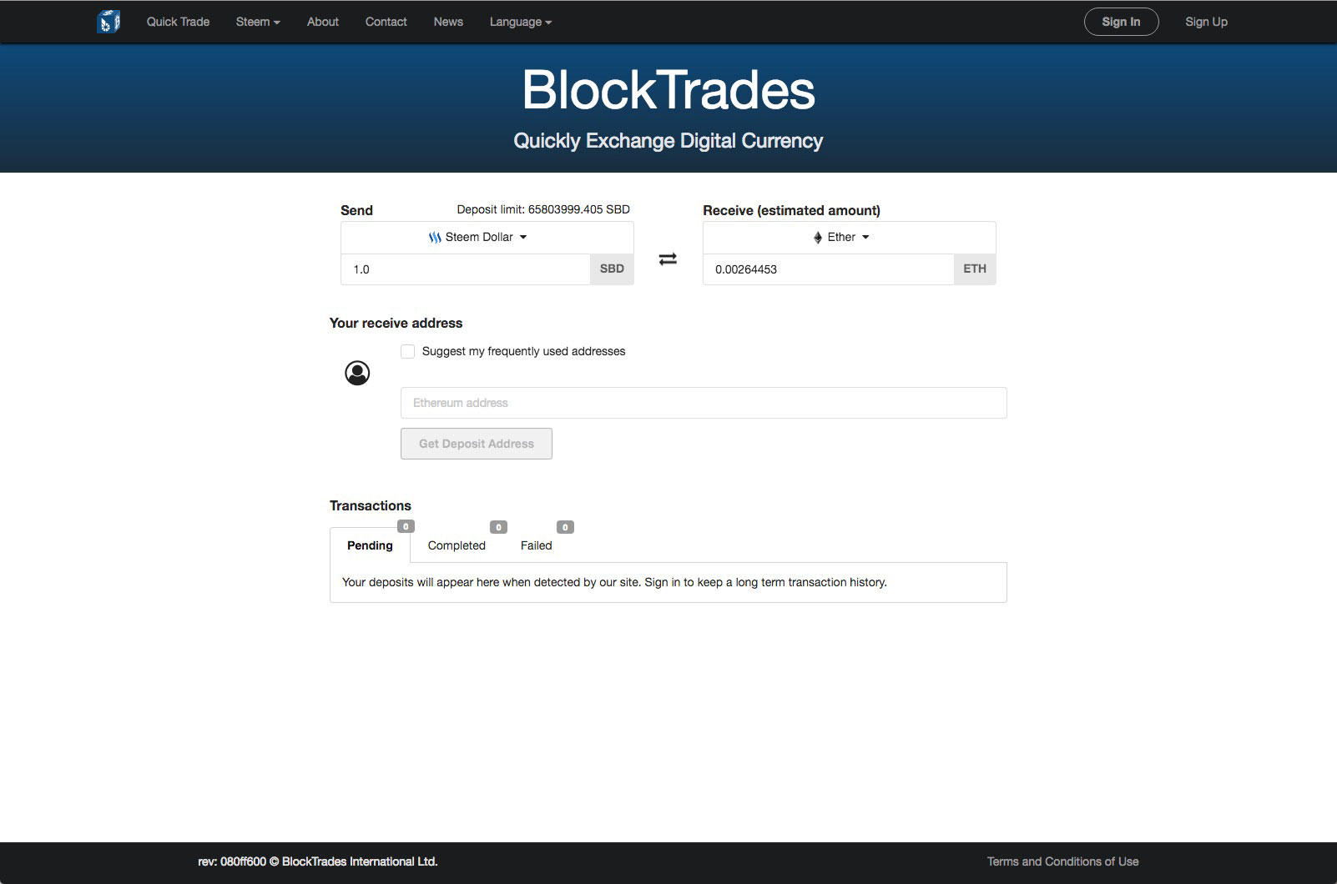The width and height of the screenshot is (1337, 884).
Task: Switch to the Failed transactions tab
Action: point(537,545)
